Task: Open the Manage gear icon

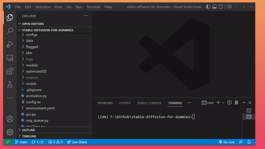Action: click(x=10, y=132)
